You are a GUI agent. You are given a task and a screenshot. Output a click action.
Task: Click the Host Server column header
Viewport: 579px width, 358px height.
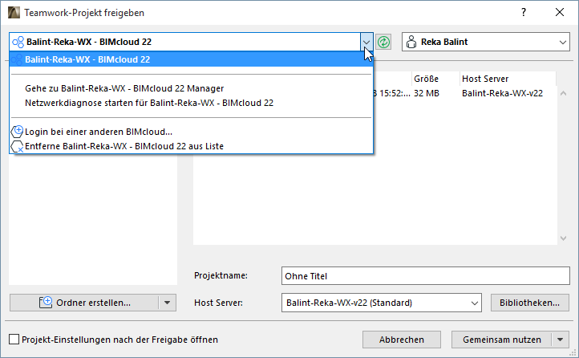pyautogui.click(x=508, y=79)
